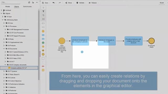This screenshot has height=94, width=168.
Task: Select the spacing tool in the palette
Action: [x=43, y=19]
